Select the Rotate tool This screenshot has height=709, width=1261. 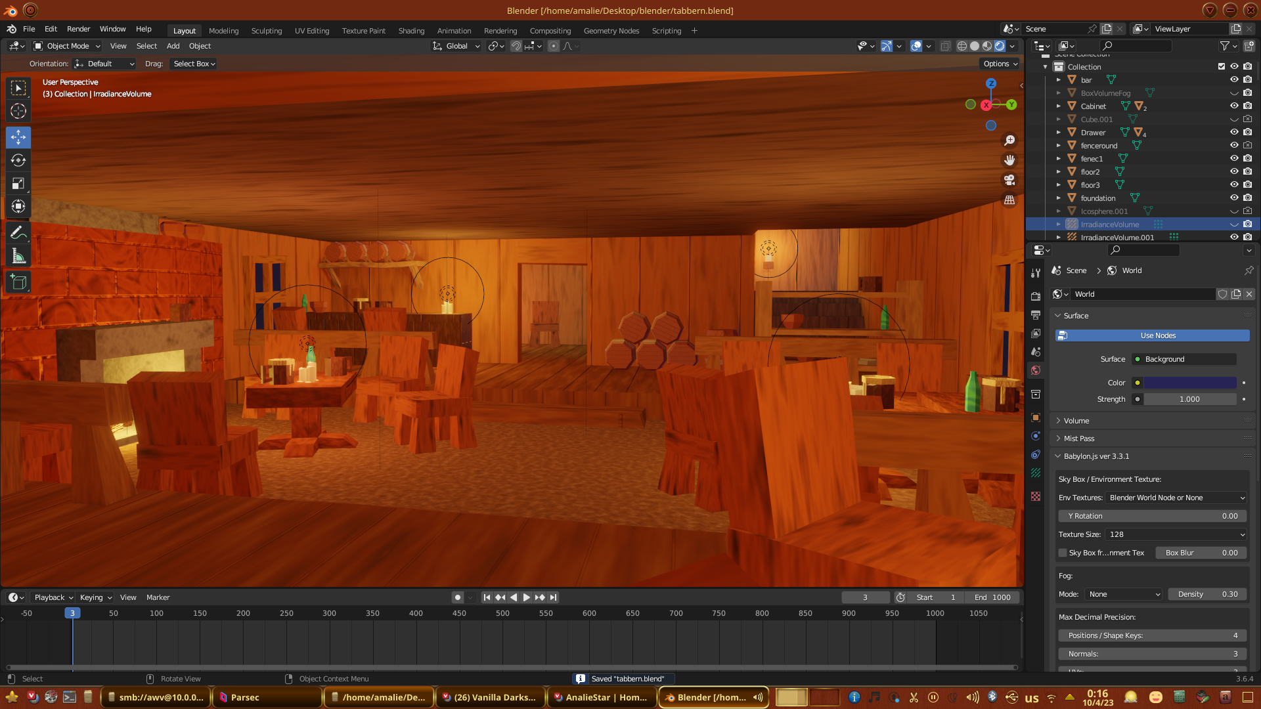pos(18,160)
